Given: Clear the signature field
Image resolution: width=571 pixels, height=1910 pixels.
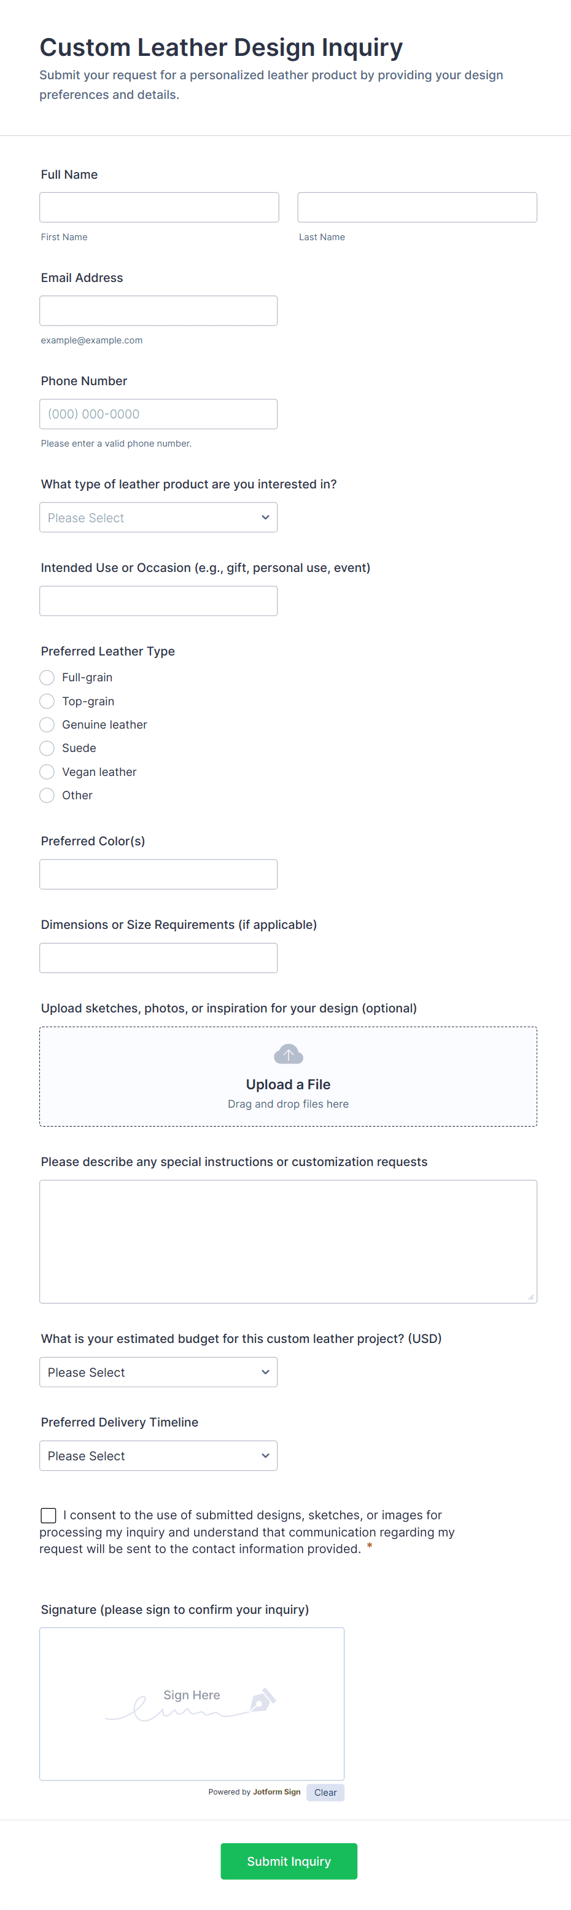Looking at the screenshot, I should click(325, 1793).
